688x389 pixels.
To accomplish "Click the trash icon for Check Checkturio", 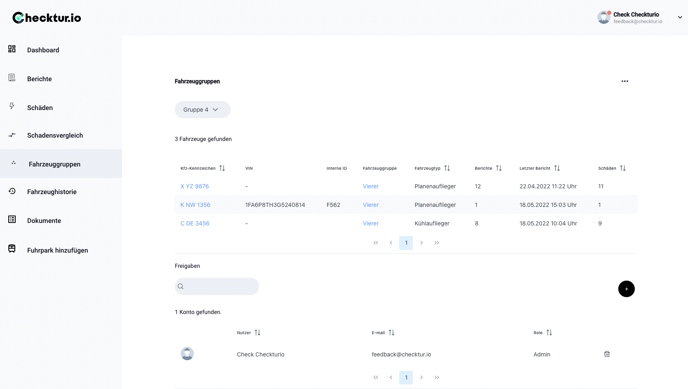I will coord(607,354).
